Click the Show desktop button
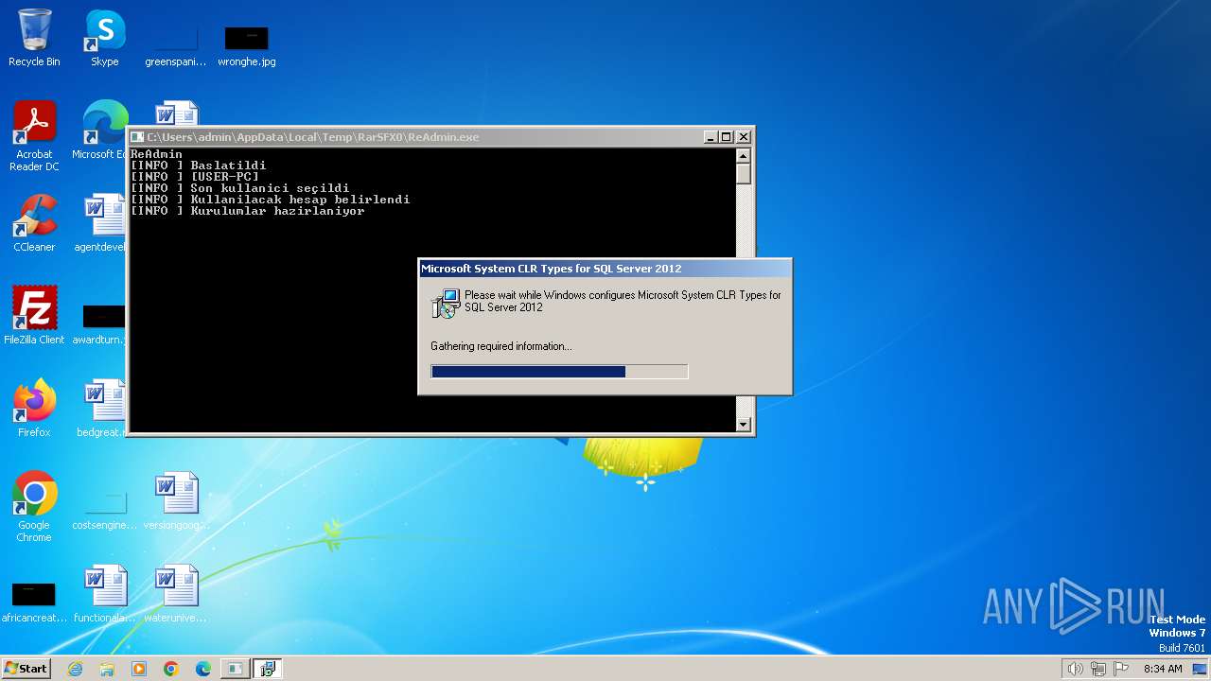Viewport: 1211px width, 681px height. [1201, 669]
